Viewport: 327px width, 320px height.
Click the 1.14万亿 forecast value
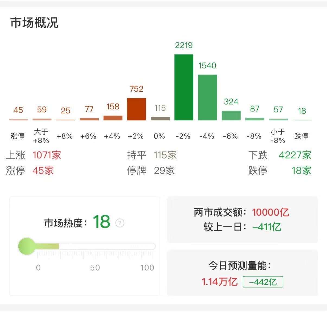(220, 282)
